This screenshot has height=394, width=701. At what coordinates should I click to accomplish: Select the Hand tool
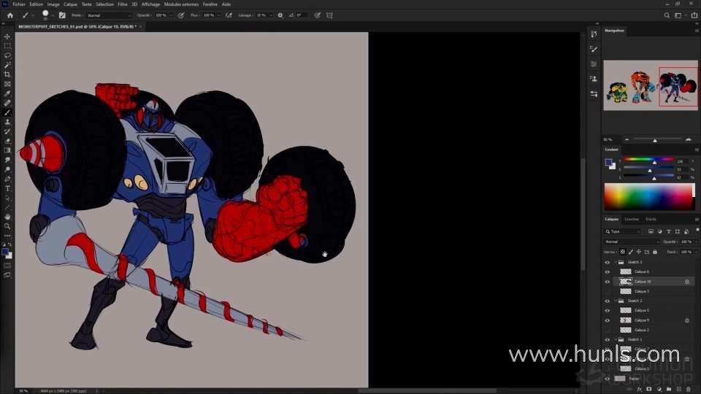click(7, 217)
